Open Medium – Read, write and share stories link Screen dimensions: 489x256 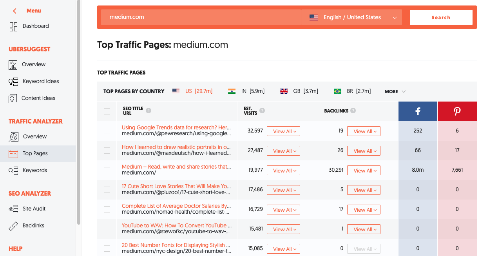click(x=176, y=167)
